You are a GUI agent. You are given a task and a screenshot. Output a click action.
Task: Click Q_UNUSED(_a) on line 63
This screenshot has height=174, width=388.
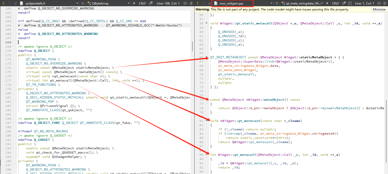click(x=230, y=44)
